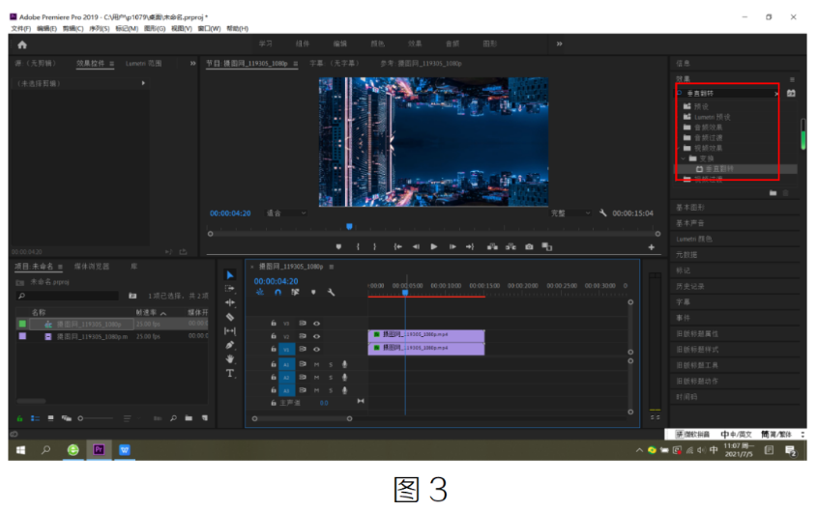Click the Extract button
The height and width of the screenshot is (512, 817).
pyautogui.click(x=511, y=247)
